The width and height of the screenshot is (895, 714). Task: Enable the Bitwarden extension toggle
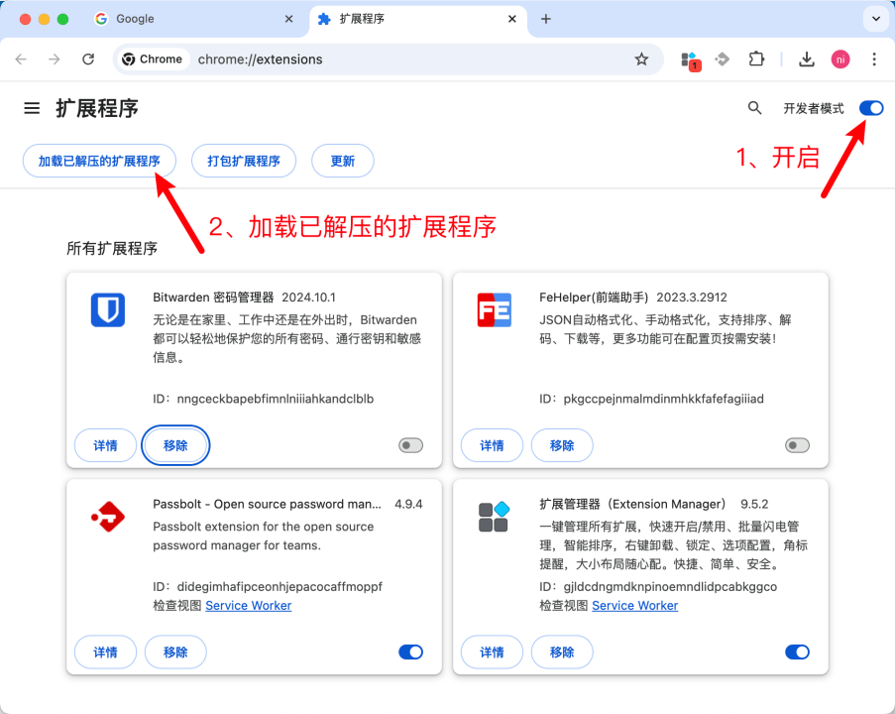point(411,445)
